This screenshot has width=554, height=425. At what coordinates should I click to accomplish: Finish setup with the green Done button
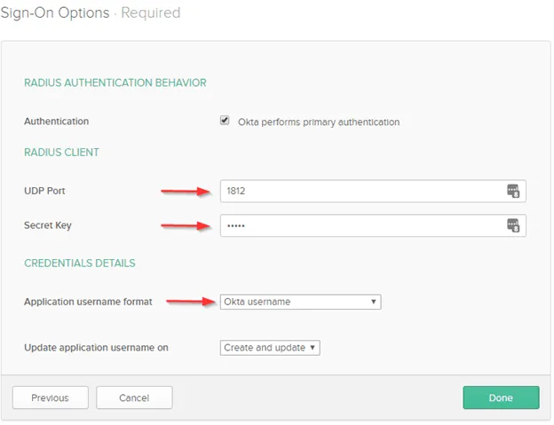click(x=501, y=397)
